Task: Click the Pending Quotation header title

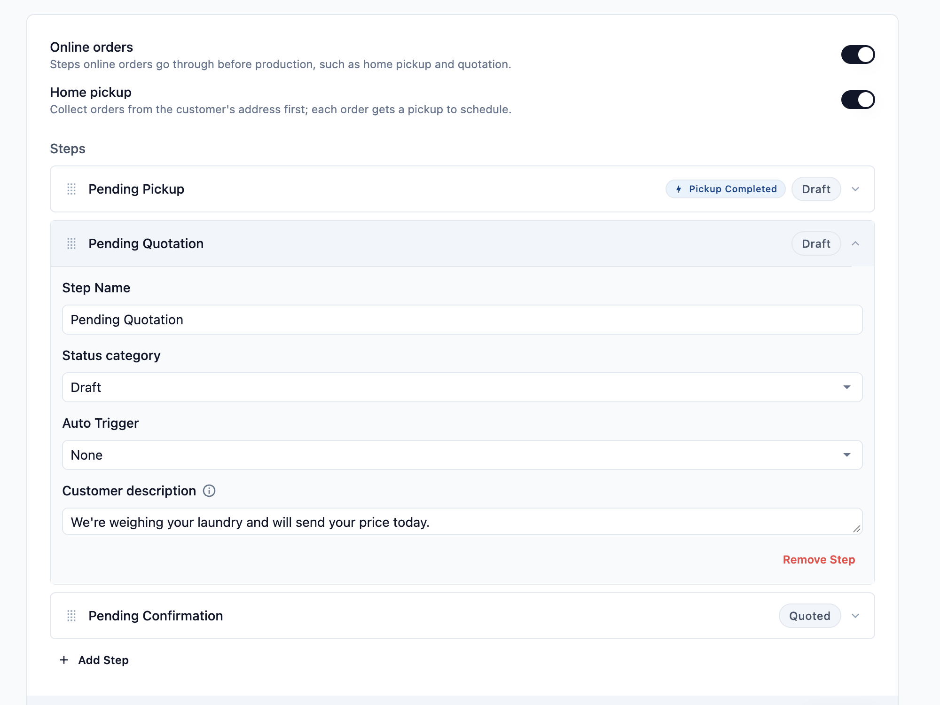Action: coord(146,243)
